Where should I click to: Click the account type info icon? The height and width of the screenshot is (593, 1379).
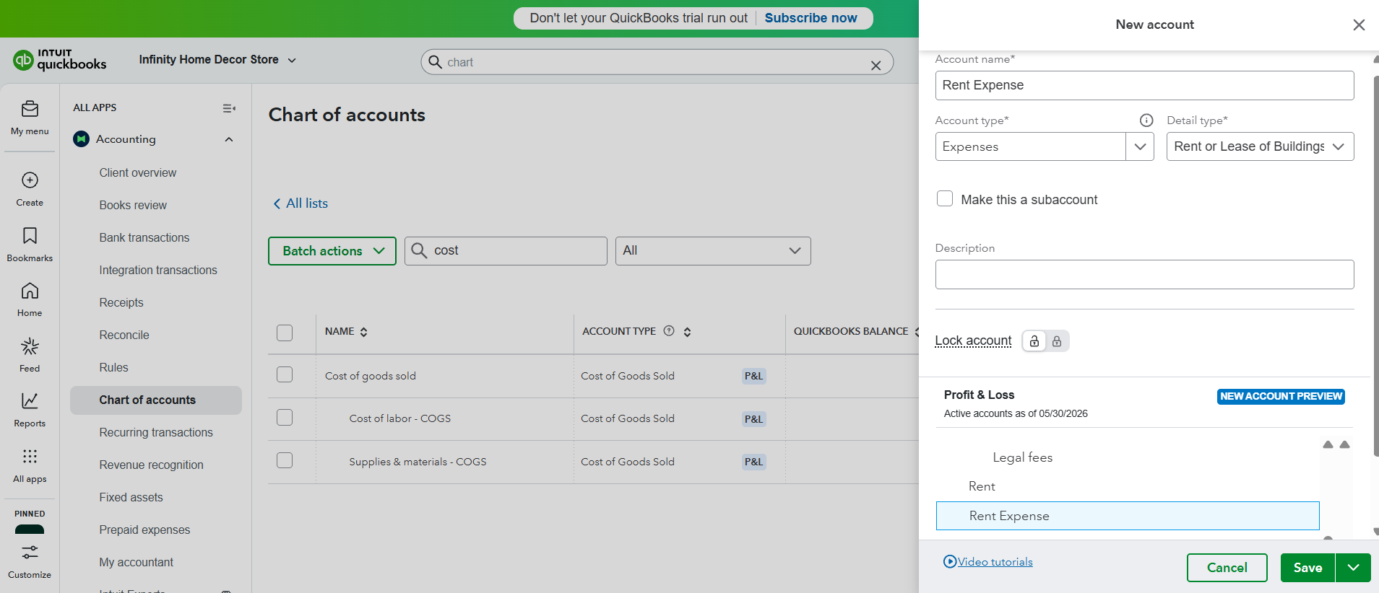[x=1146, y=120]
